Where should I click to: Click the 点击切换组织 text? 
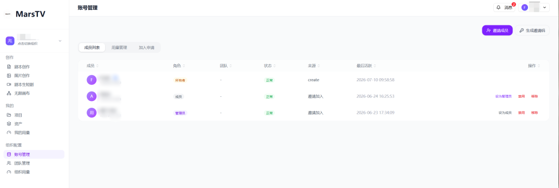27,44
